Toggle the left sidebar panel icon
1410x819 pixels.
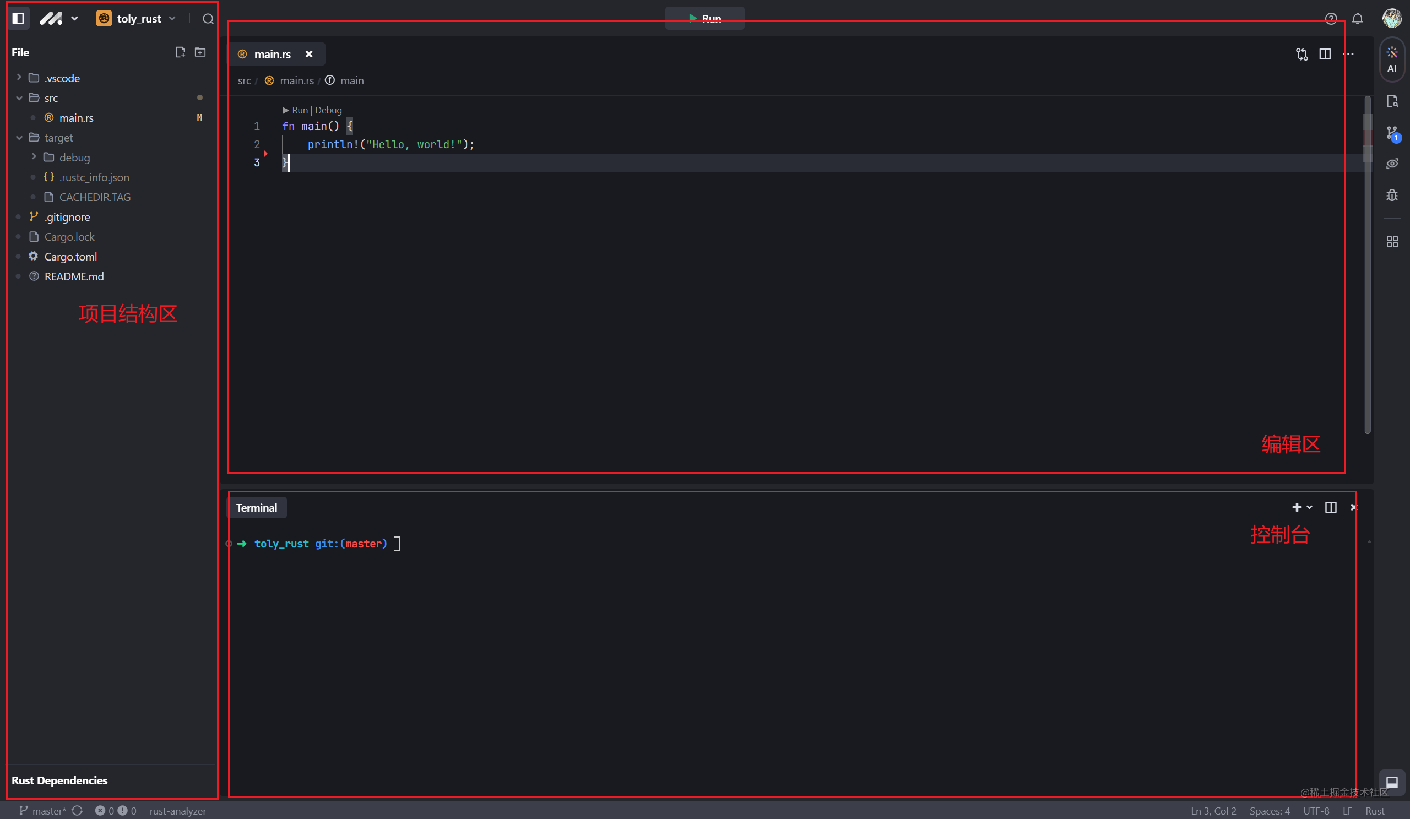19,19
